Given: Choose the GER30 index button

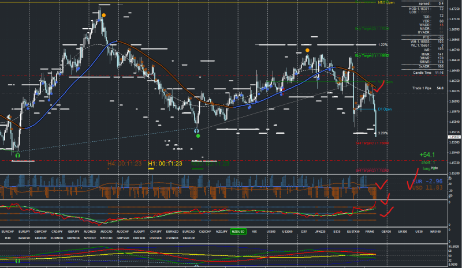Looking at the screenshot, I should click(386, 232).
